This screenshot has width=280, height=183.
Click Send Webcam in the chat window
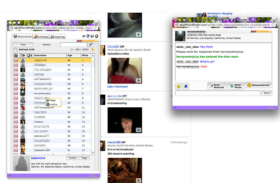pos(217,86)
